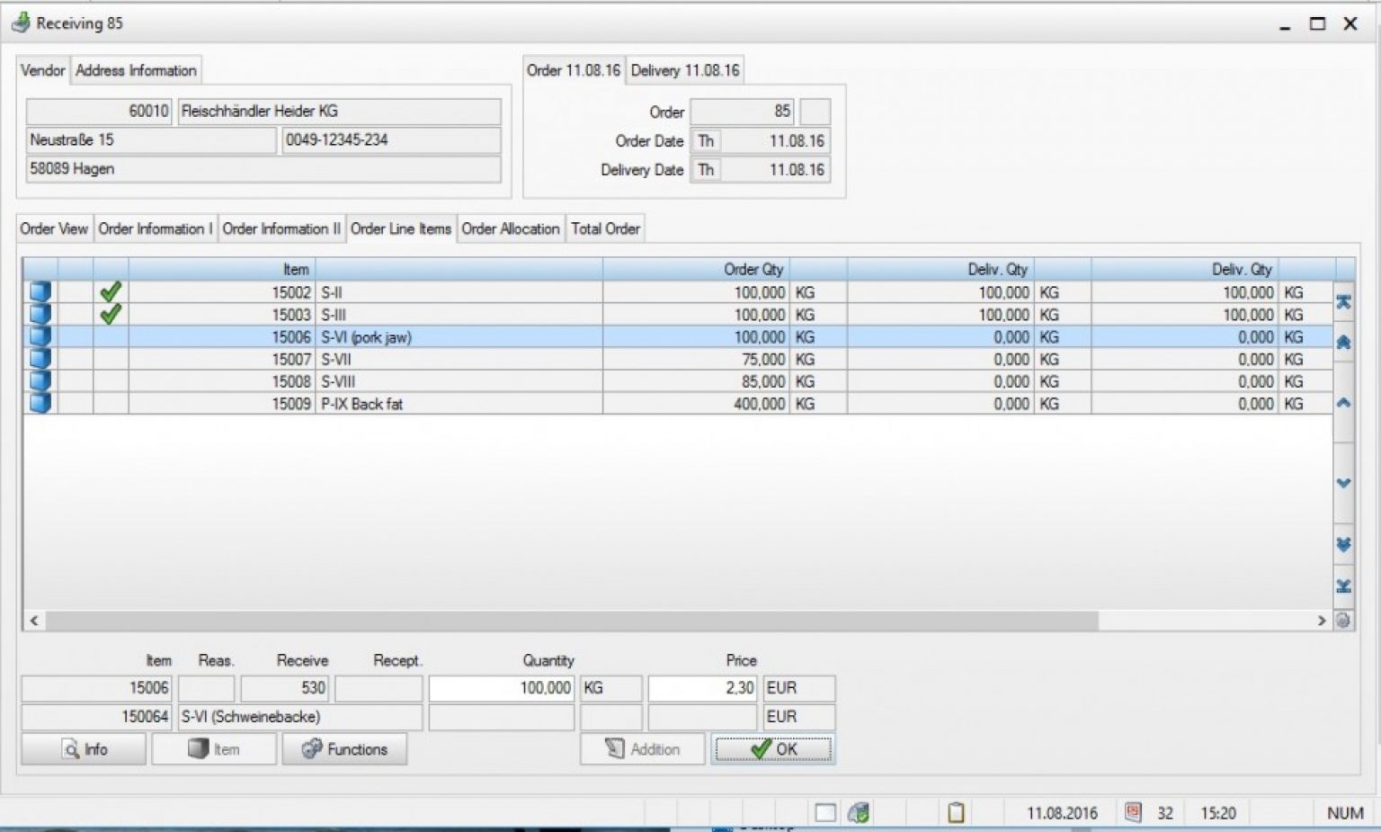1381x832 pixels.
Task: Click the green checkmark next to item 15002
Action: click(x=110, y=291)
